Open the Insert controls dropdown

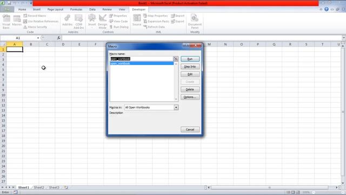pyautogui.click(x=92, y=21)
